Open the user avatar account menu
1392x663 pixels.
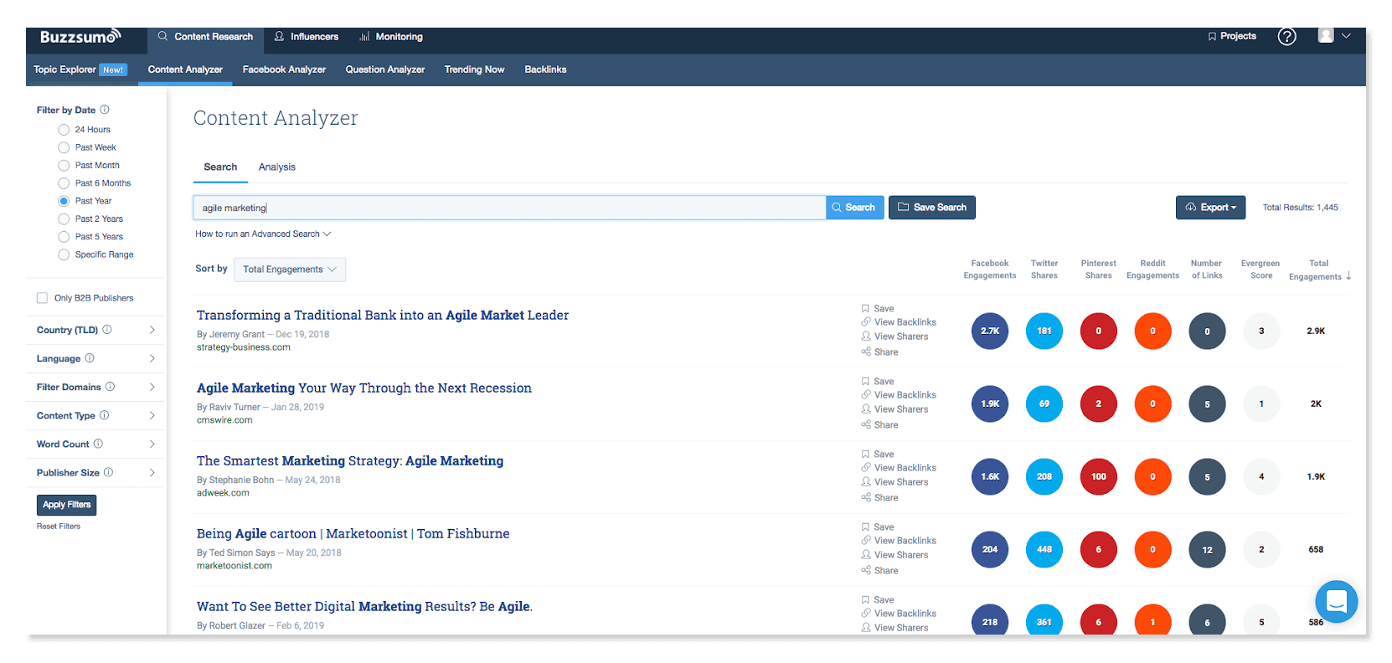[x=1333, y=36]
